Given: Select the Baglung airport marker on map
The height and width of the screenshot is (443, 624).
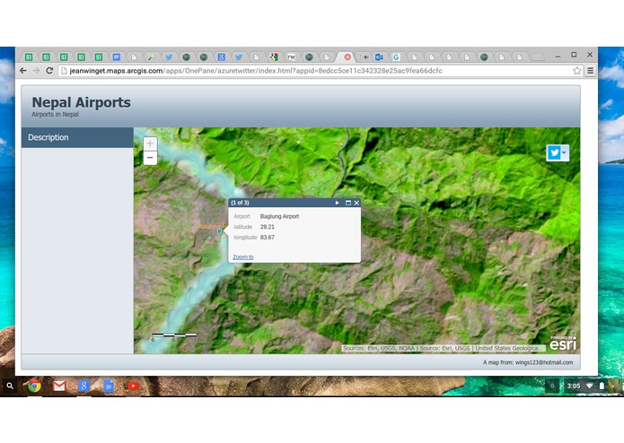Looking at the screenshot, I should pyautogui.click(x=219, y=231).
